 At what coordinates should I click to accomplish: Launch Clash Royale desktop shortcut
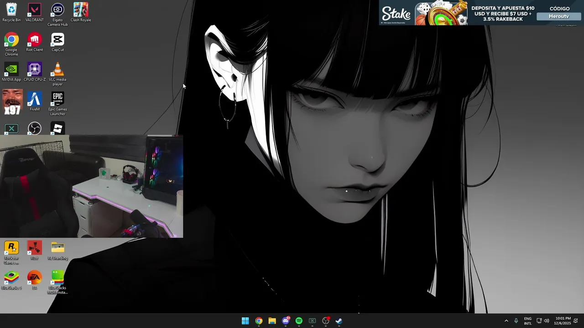81,12
